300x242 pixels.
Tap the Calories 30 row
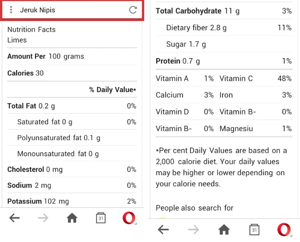point(72,73)
